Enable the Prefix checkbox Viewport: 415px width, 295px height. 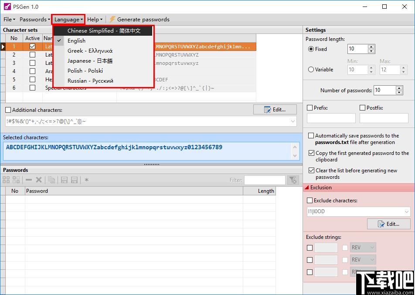point(310,108)
